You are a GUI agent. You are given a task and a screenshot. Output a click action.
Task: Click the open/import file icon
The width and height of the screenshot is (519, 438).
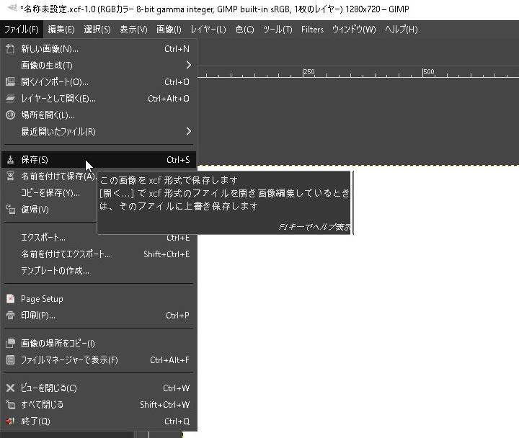tap(10, 82)
